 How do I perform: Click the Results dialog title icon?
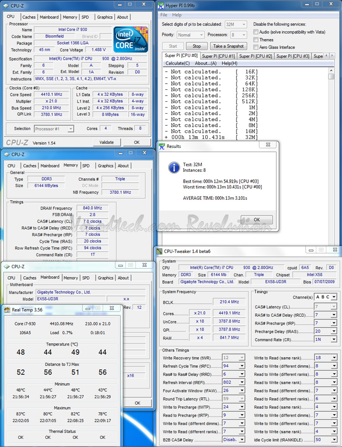tap(162, 146)
